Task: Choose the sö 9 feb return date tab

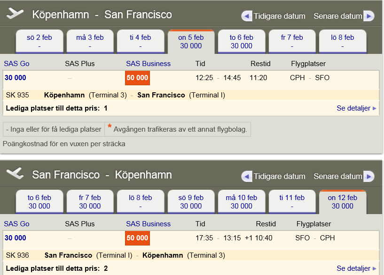Action: pyautogui.click(x=191, y=202)
